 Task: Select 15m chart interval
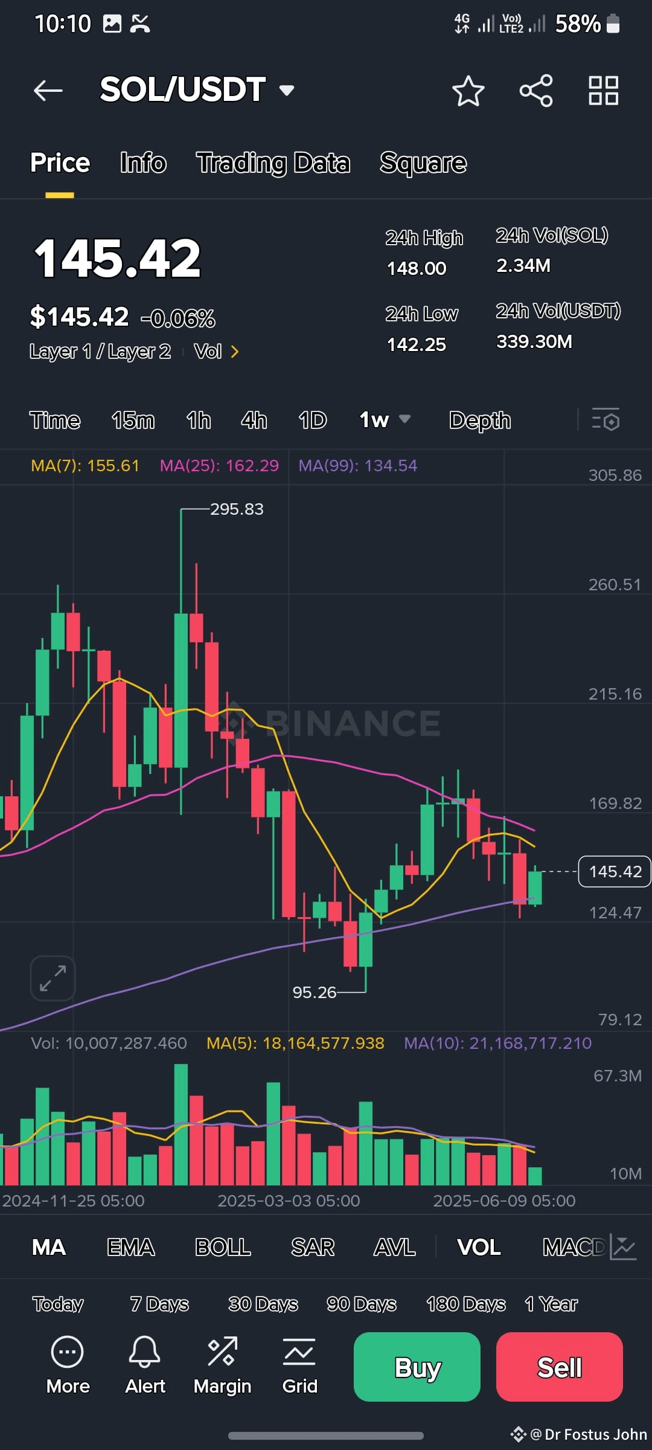coord(133,420)
